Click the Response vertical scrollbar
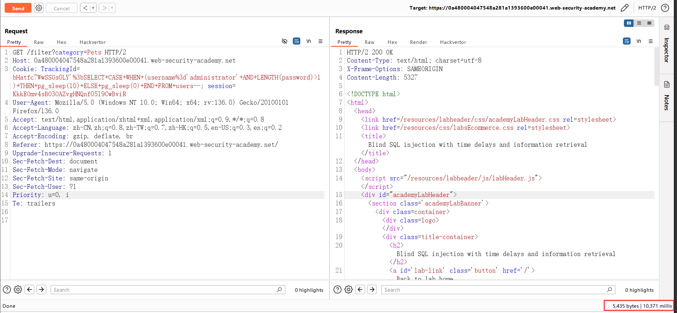Image resolution: width=677 pixels, height=313 pixels. tap(656, 67)
